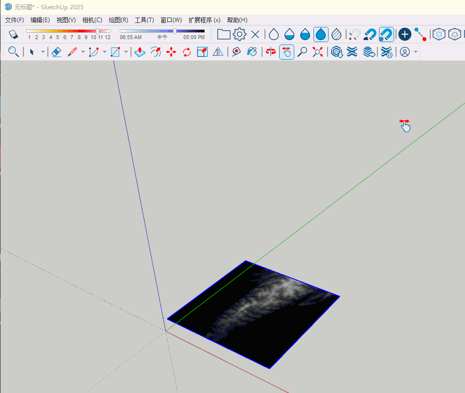Click the layered stack with arrow icon
Screen dimensions: 465x393
tap(369, 52)
